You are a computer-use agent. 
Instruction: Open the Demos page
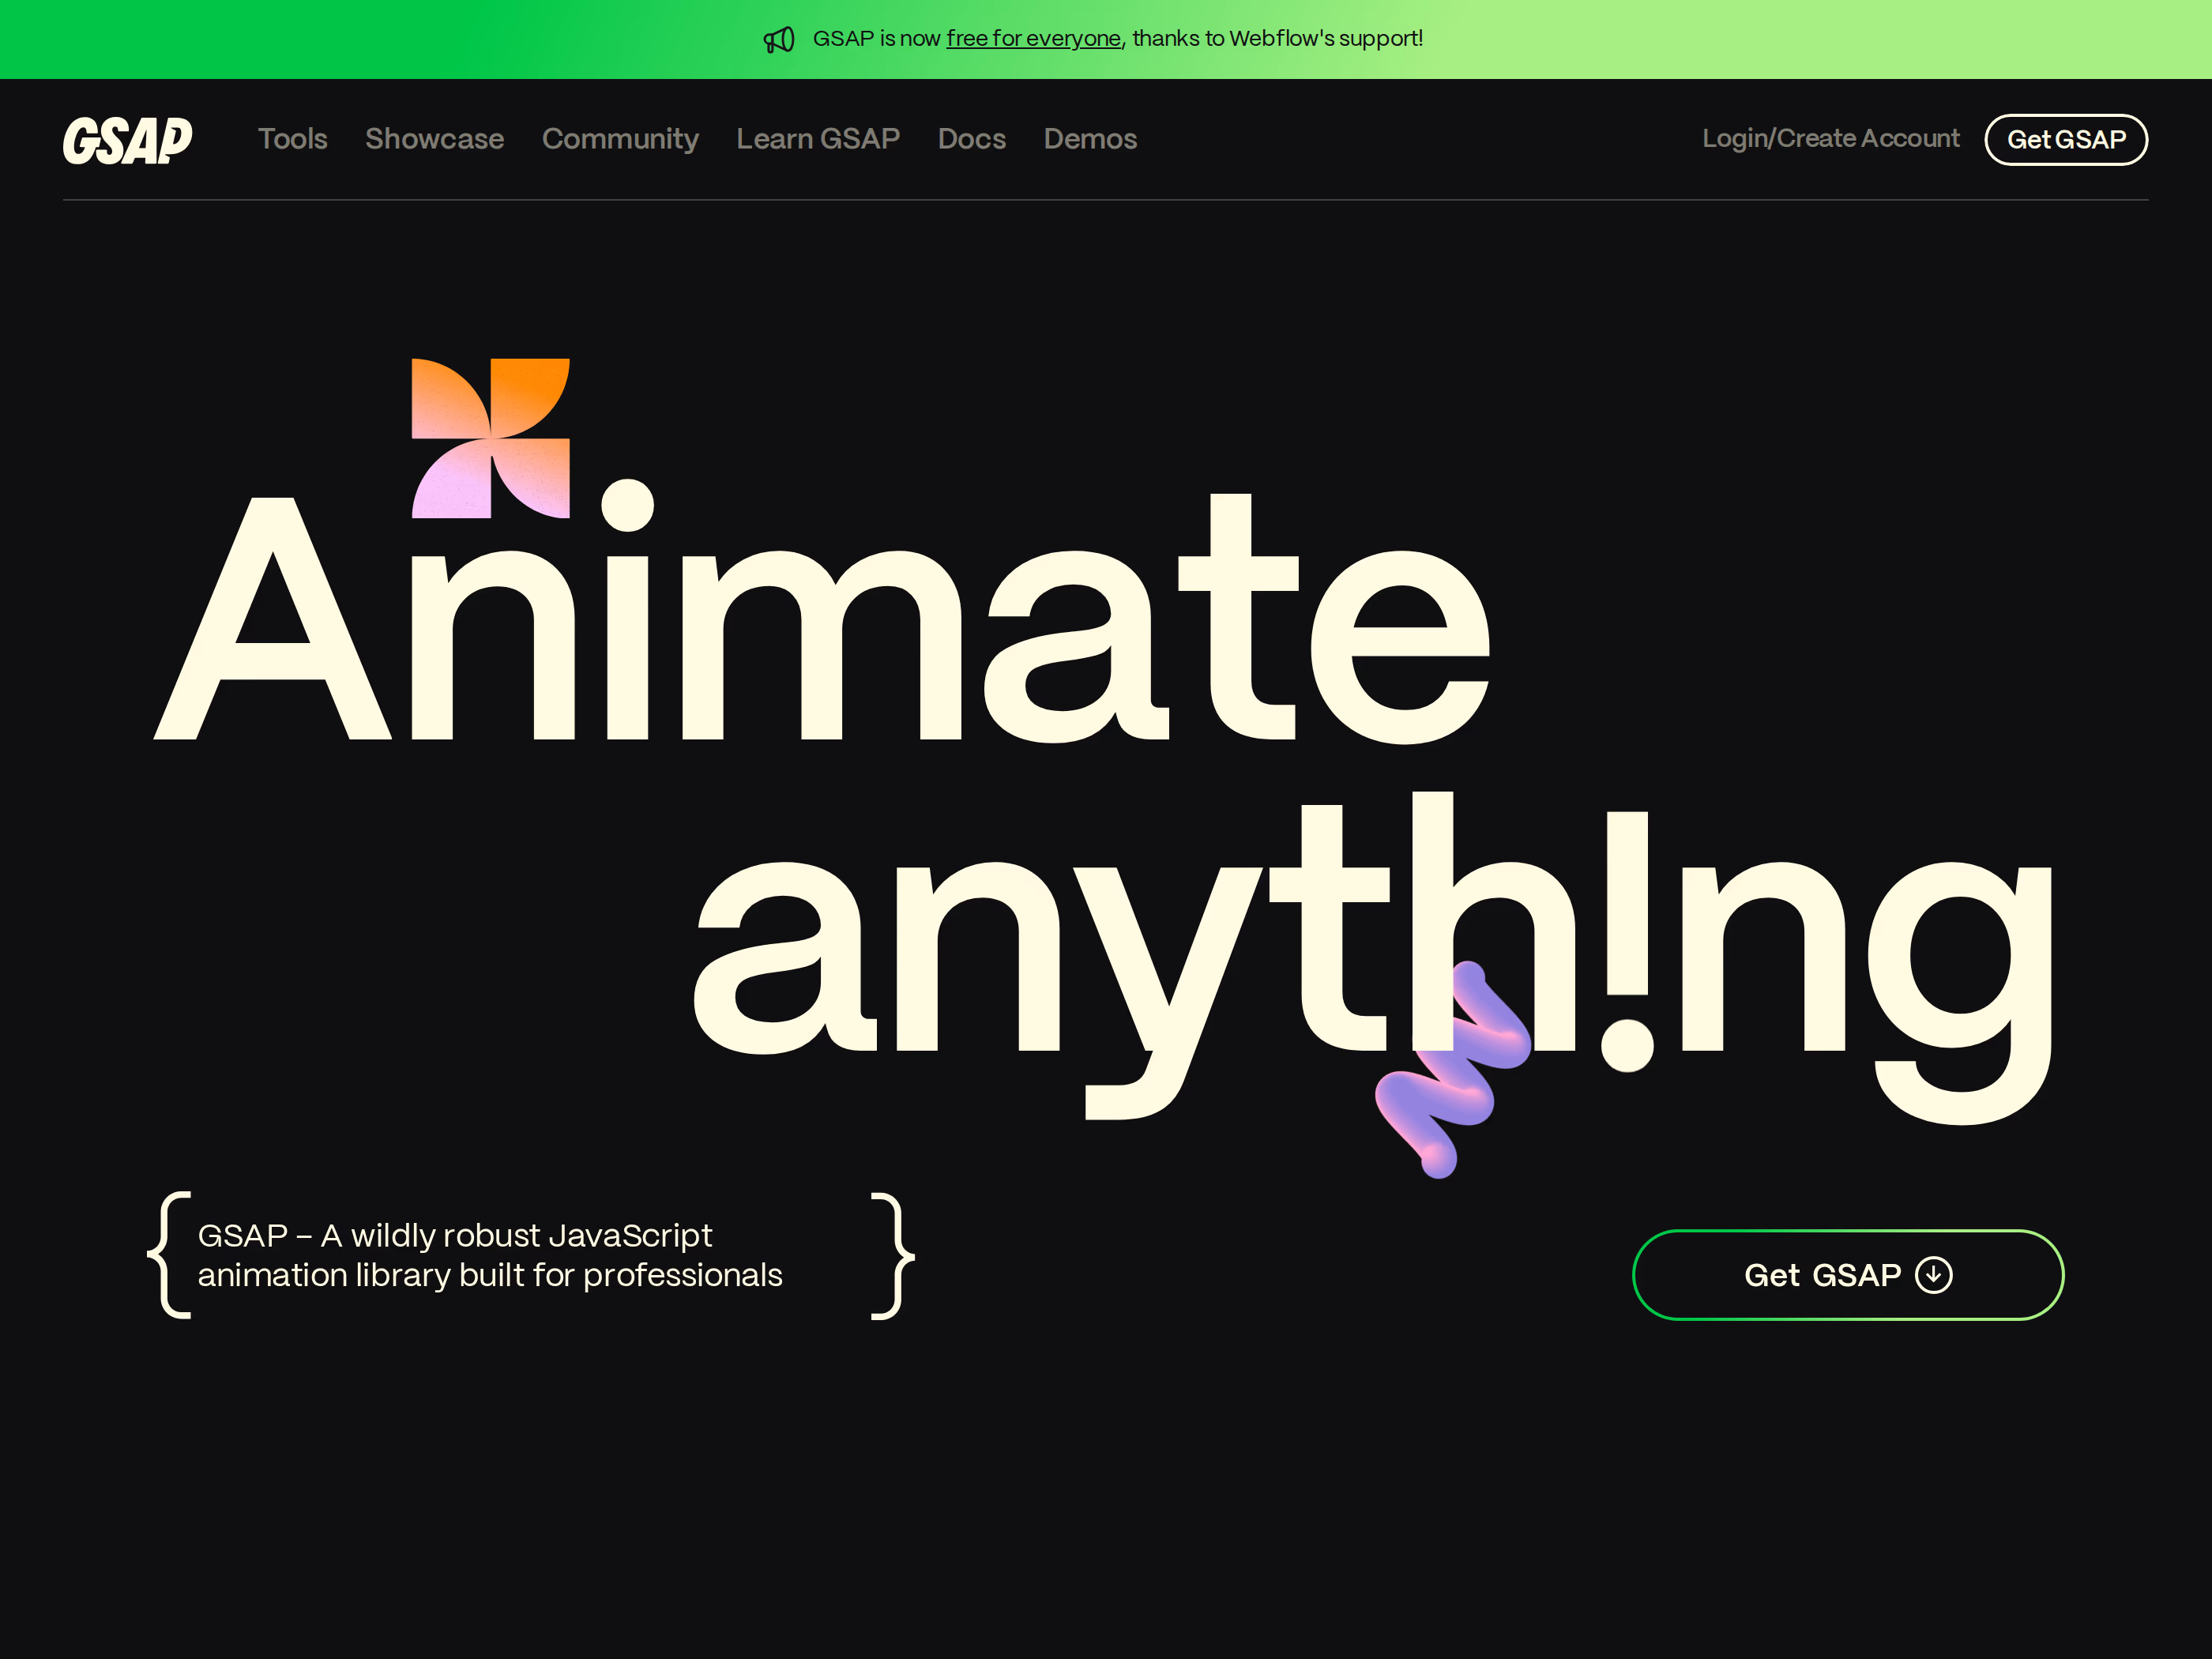point(1090,139)
